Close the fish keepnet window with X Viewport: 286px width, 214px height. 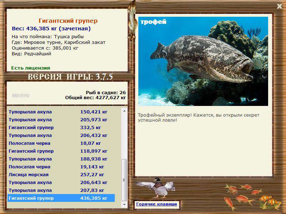click(279, 6)
